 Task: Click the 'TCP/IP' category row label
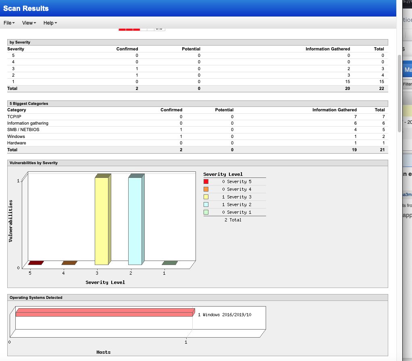(14, 117)
